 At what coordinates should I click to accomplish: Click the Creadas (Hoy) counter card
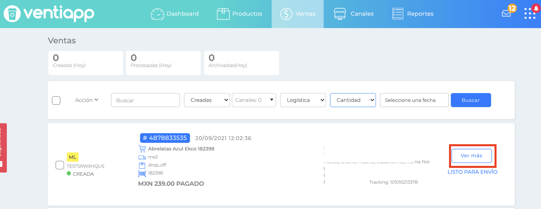[x=86, y=63]
